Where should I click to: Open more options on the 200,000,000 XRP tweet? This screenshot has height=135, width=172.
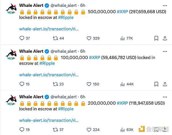165,97
